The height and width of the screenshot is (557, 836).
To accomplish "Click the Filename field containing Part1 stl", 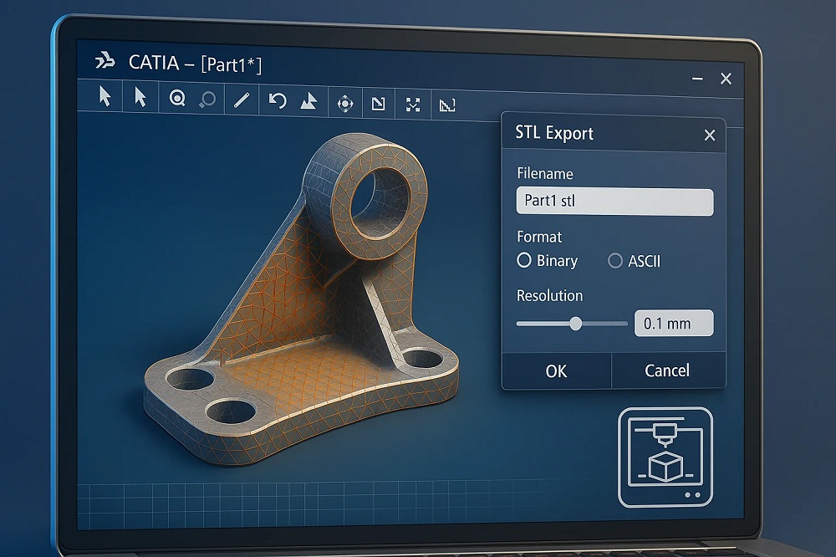I will pos(614,202).
